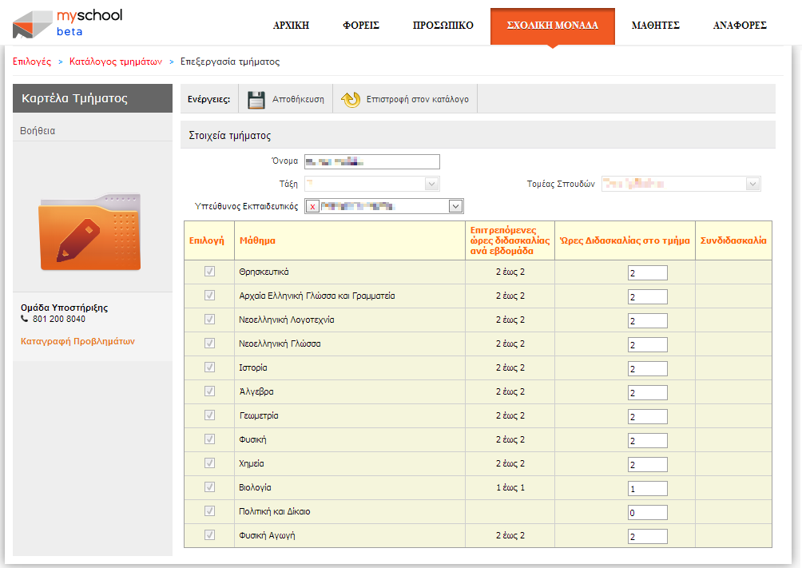Image resolution: width=802 pixels, height=568 pixels.
Task: Open the ΑΝΑΦΟΡΕΣ menu
Action: point(740,25)
